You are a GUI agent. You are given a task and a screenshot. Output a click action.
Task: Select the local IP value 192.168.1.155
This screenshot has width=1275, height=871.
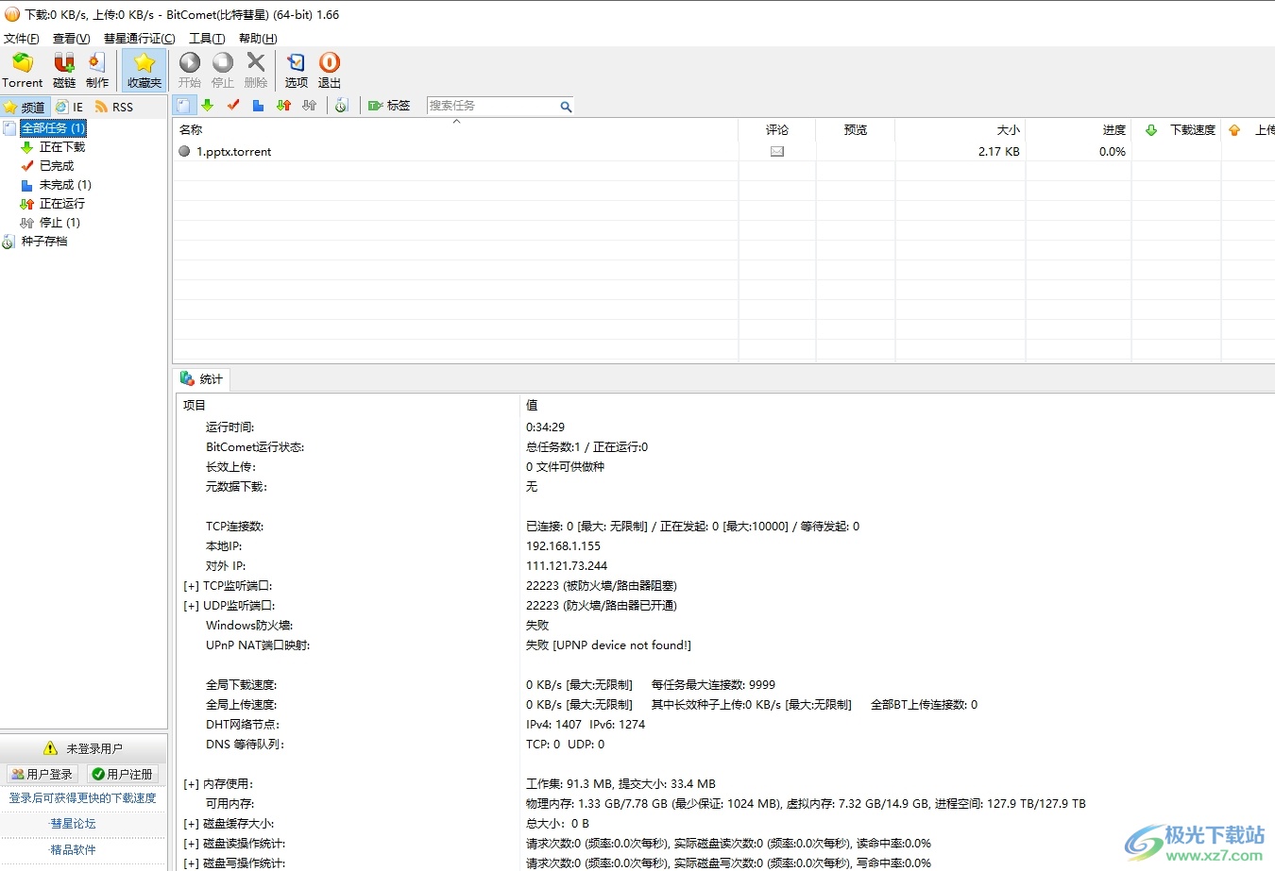pos(563,546)
